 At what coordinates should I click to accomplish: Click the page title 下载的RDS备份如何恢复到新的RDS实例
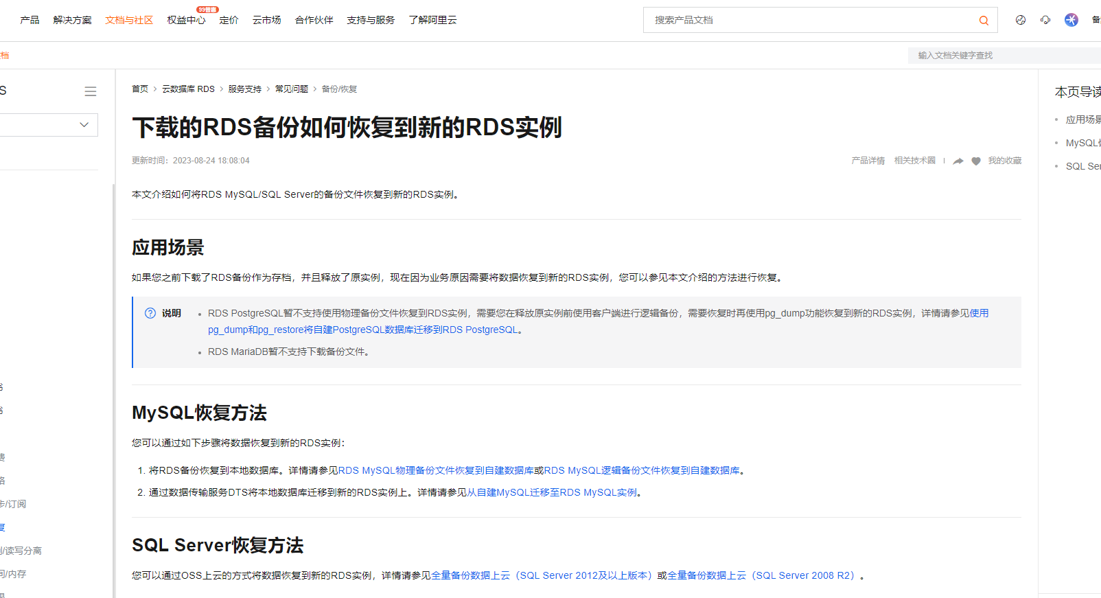[347, 128]
